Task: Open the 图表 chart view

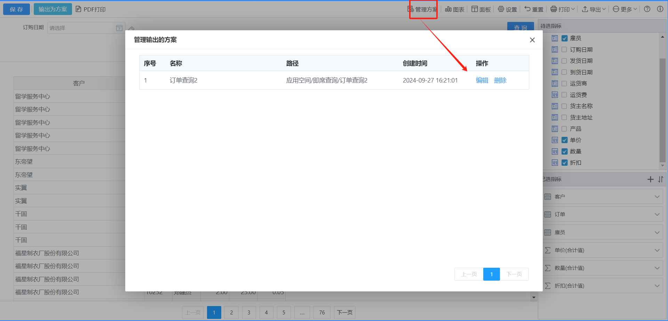Action: point(455,9)
